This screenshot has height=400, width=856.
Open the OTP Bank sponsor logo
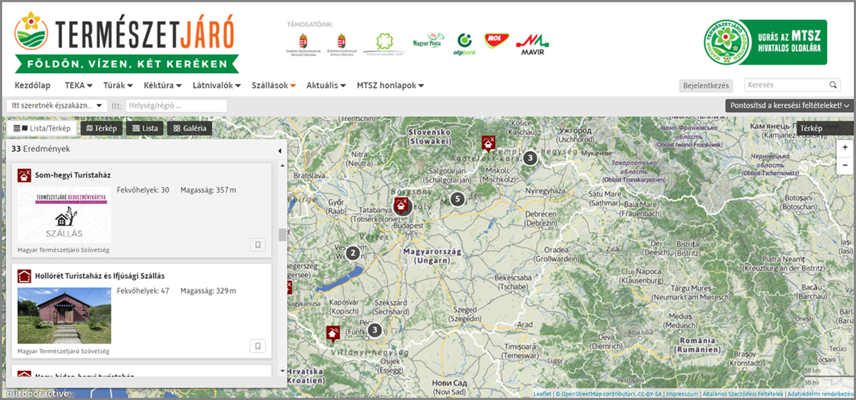pyautogui.click(x=465, y=44)
